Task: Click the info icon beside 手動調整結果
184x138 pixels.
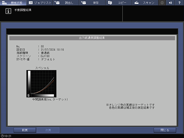Action: 8,11
